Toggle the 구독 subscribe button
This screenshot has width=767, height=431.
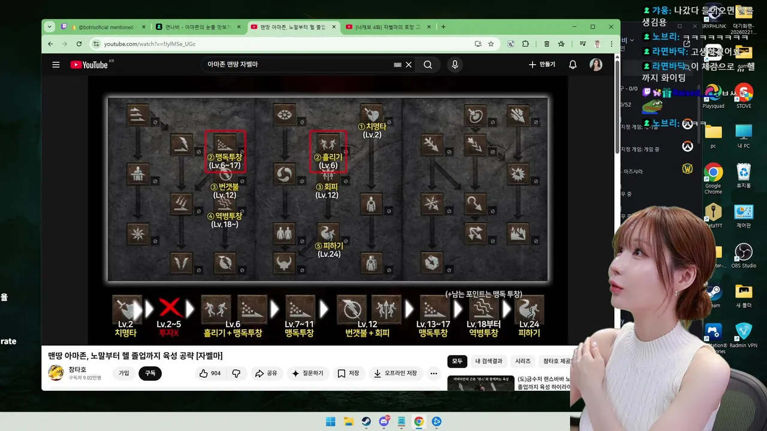click(x=150, y=373)
